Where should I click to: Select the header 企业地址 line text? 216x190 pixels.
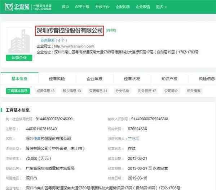(118, 52)
